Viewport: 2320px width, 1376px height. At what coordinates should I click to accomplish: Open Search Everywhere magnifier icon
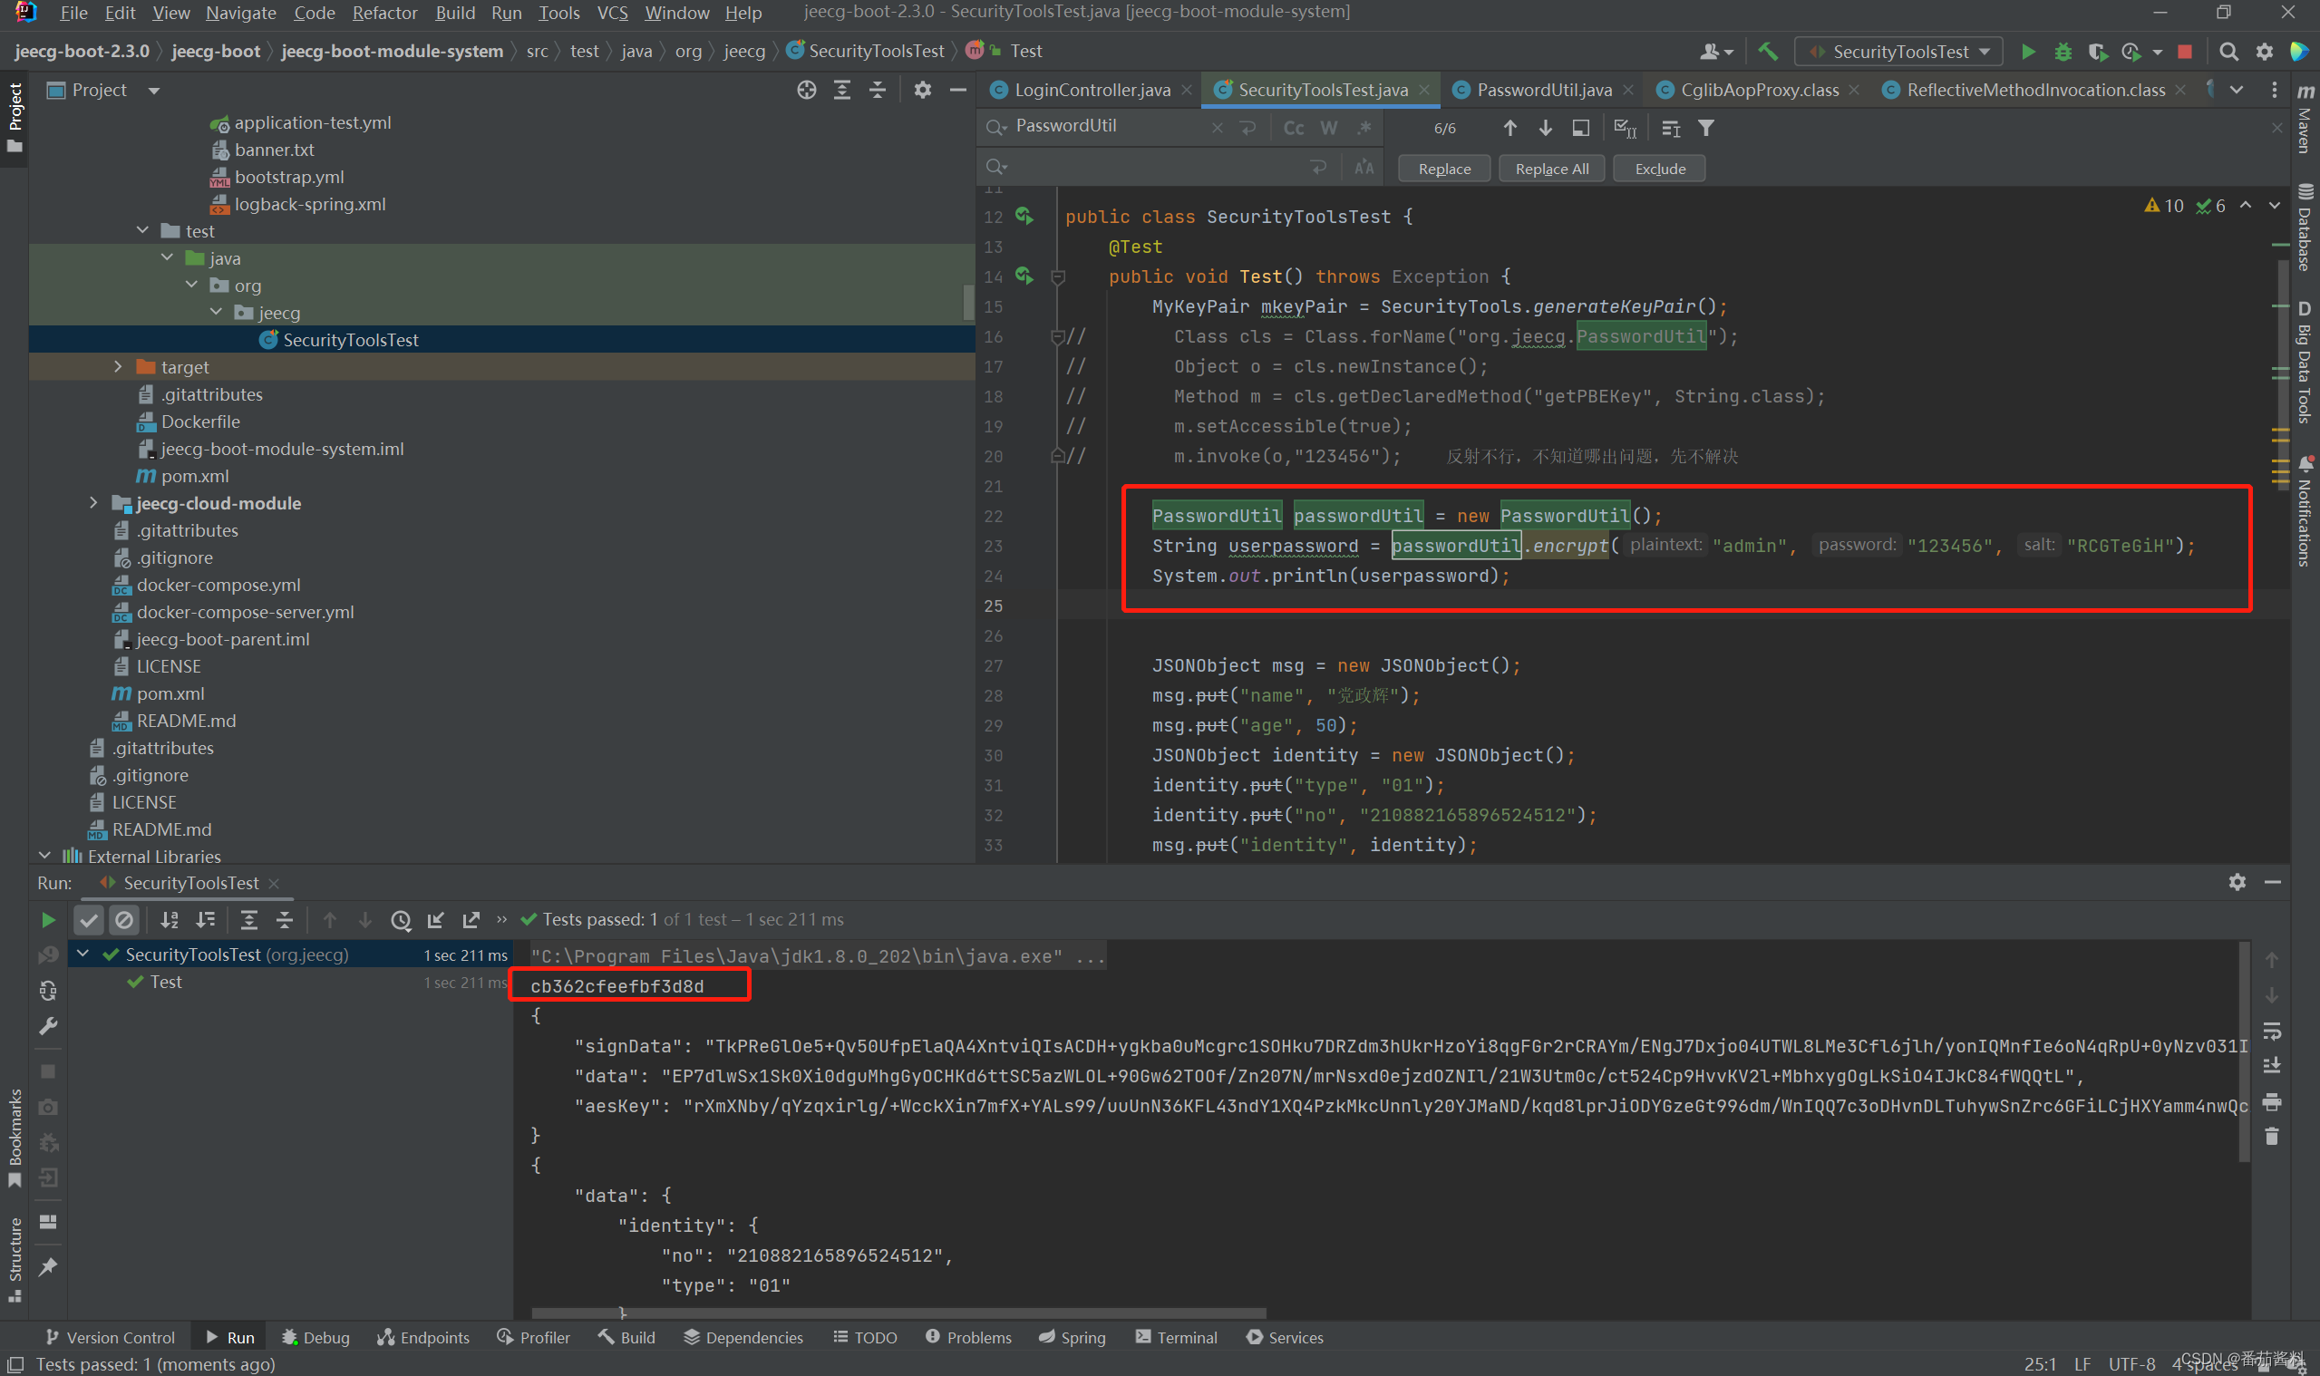[2228, 52]
